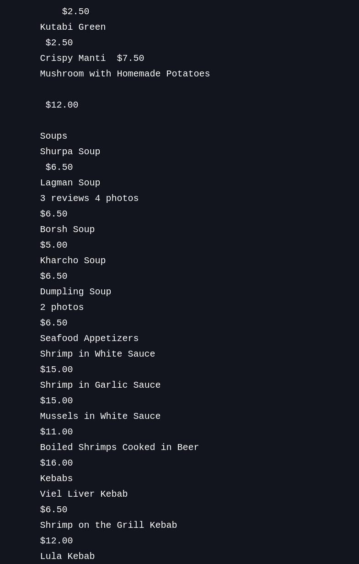Click Shrimp in Garlic Sauce

click(x=100, y=385)
